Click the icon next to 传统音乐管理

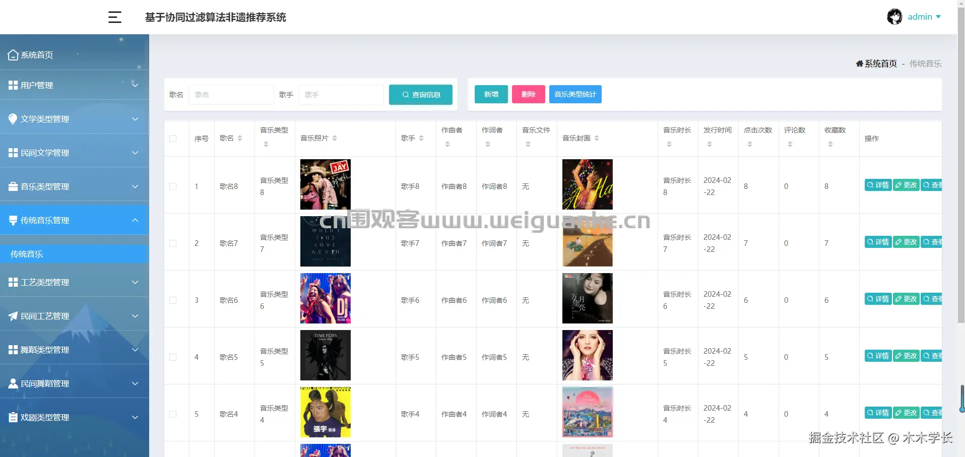point(13,220)
